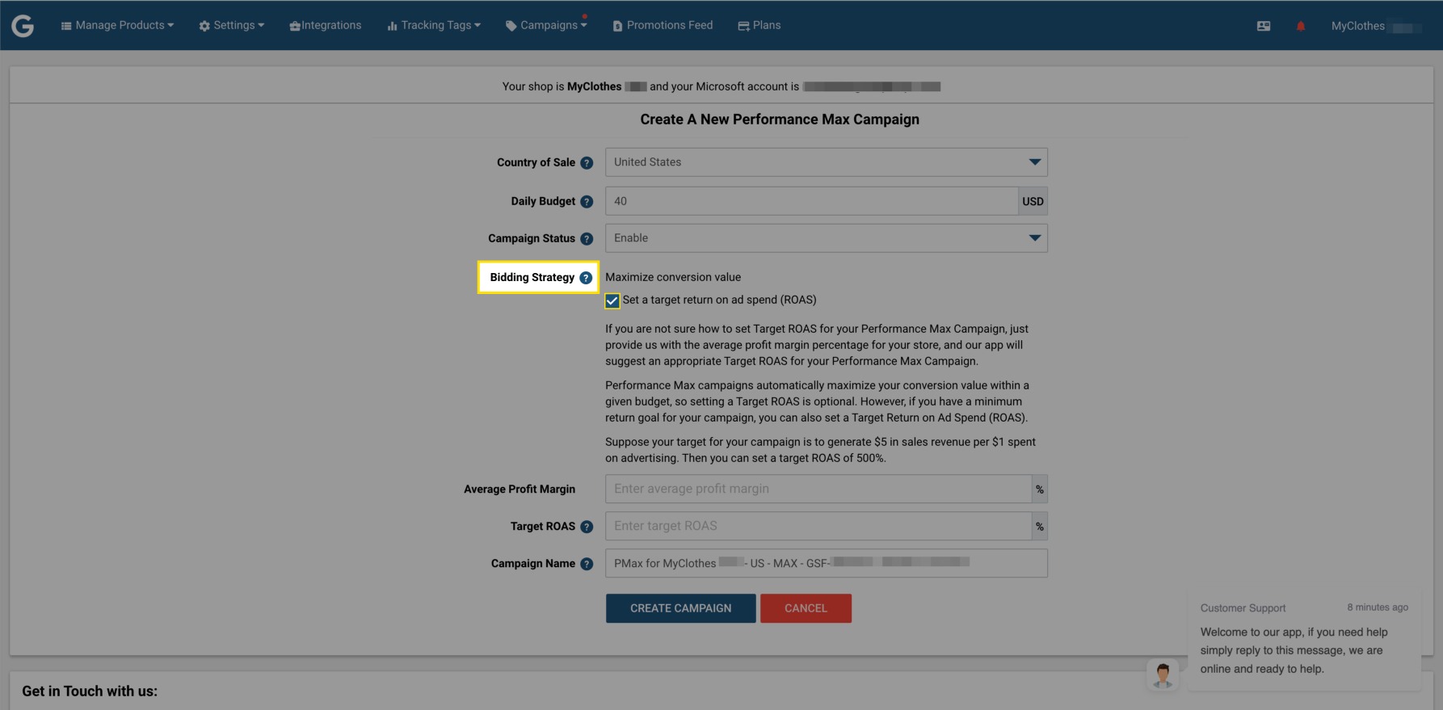Viewport: 1443px width, 710px height.
Task: Open the notifications bell
Action: pyautogui.click(x=1301, y=26)
